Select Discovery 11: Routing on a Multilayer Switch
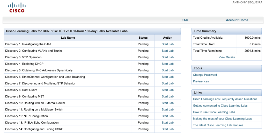The image size is (265, 133). pyautogui.click(x=34, y=110)
